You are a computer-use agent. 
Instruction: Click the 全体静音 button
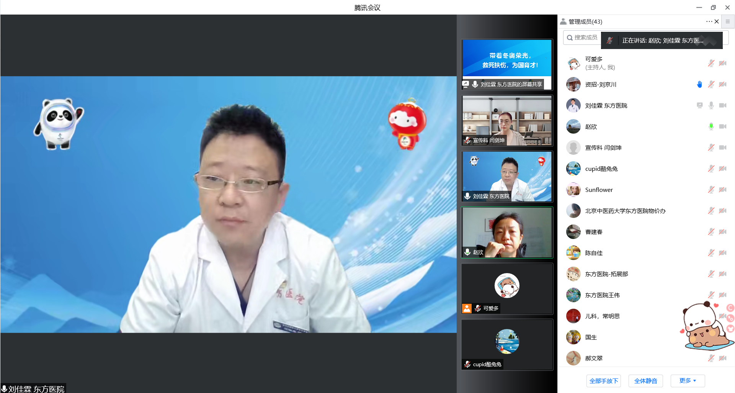[645, 381]
